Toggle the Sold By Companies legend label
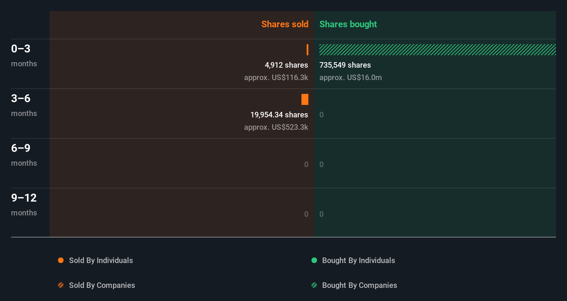Viewport: 567px width, 301px height. tap(102, 285)
